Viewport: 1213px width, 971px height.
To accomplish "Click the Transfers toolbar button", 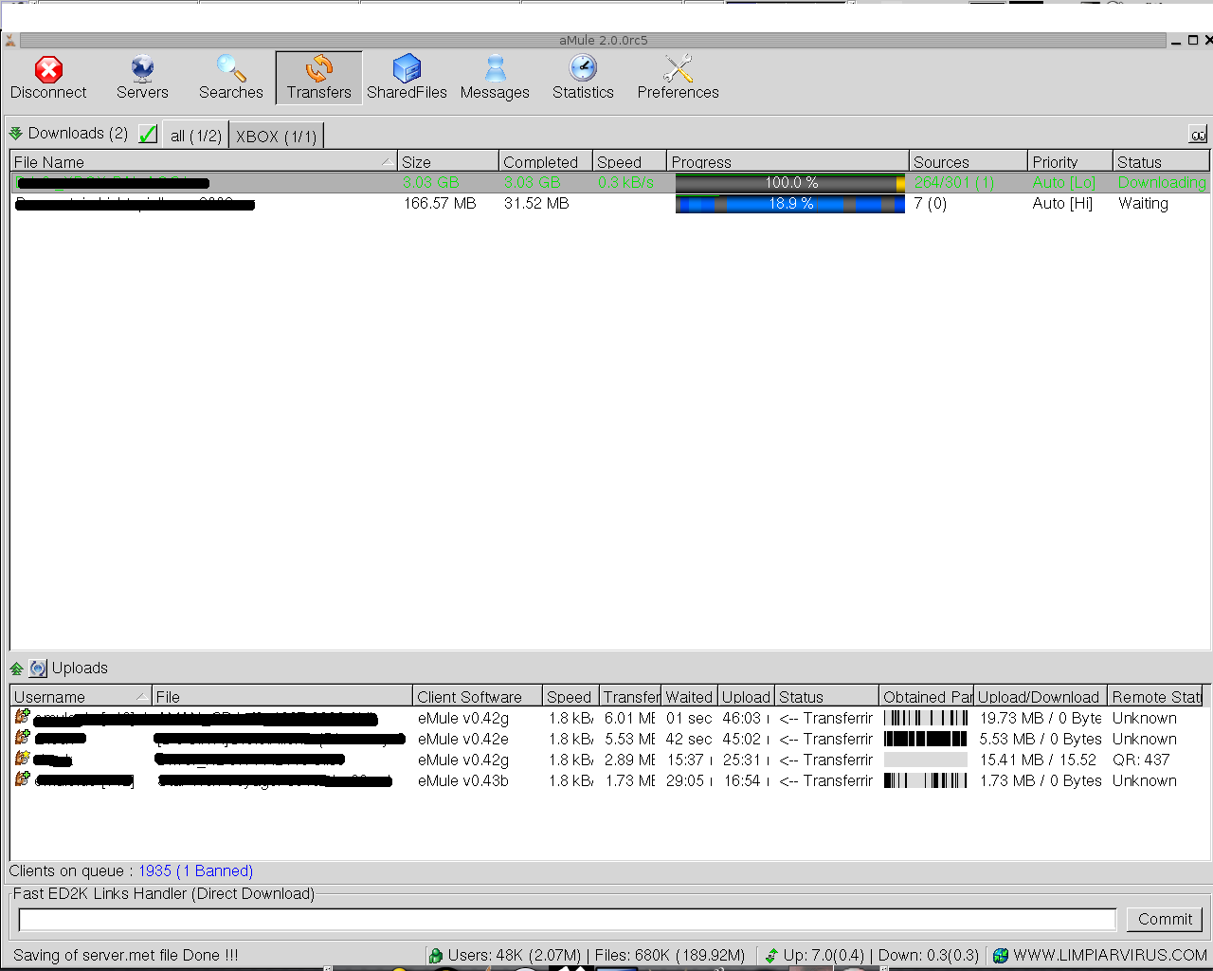I will (x=318, y=78).
